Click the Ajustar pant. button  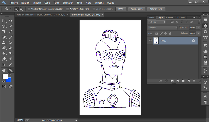[x=137, y=9]
